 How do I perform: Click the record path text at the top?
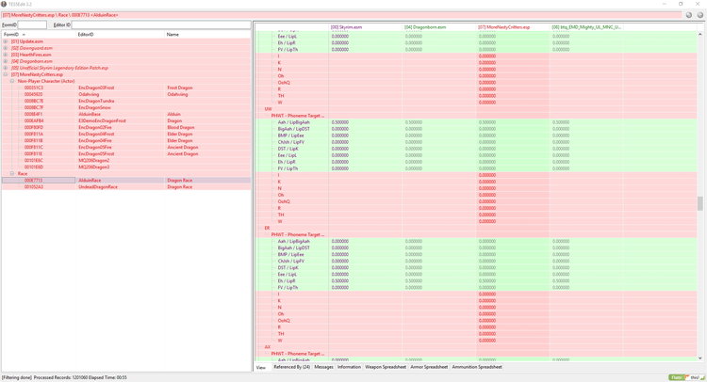point(60,15)
